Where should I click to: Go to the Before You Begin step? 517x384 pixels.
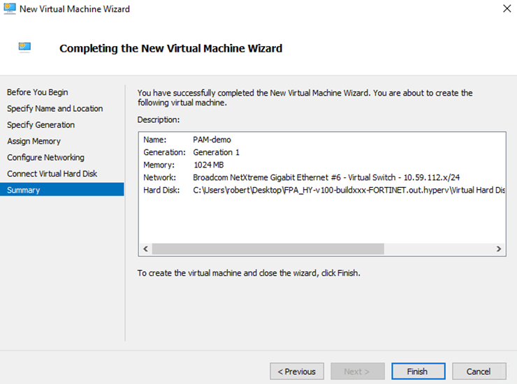coord(38,92)
